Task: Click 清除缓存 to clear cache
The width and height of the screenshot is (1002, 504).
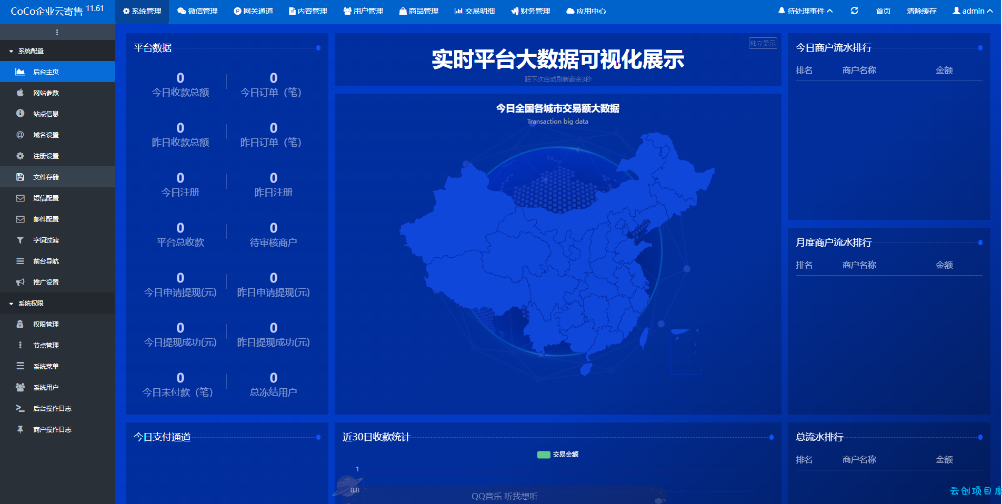Action: (921, 11)
